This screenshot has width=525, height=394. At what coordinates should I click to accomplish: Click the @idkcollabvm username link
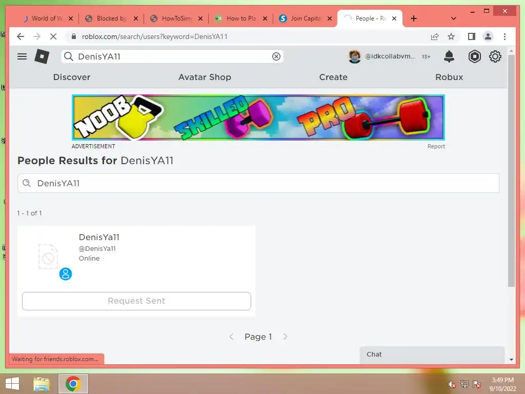(390, 56)
